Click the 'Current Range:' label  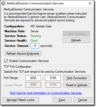click(13, 85)
